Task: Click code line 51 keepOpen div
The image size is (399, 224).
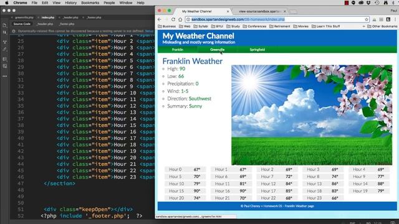Action: 88,209
